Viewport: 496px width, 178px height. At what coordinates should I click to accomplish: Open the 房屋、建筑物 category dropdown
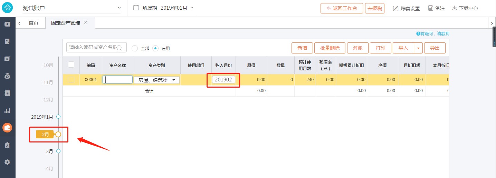point(157,80)
